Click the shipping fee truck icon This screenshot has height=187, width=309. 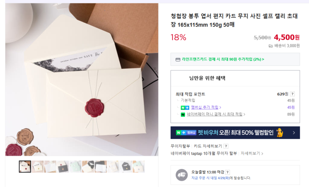click(x=271, y=46)
